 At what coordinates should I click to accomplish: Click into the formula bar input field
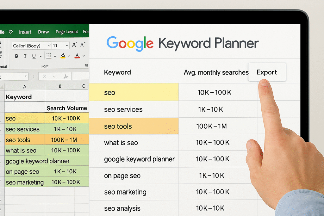point(81,76)
